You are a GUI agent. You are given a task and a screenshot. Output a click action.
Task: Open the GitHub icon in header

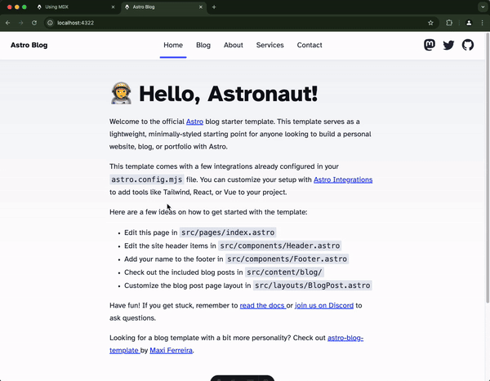pos(468,45)
